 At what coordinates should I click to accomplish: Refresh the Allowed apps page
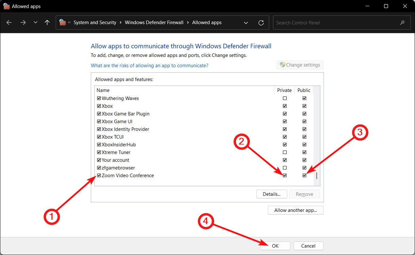pyautogui.click(x=261, y=23)
